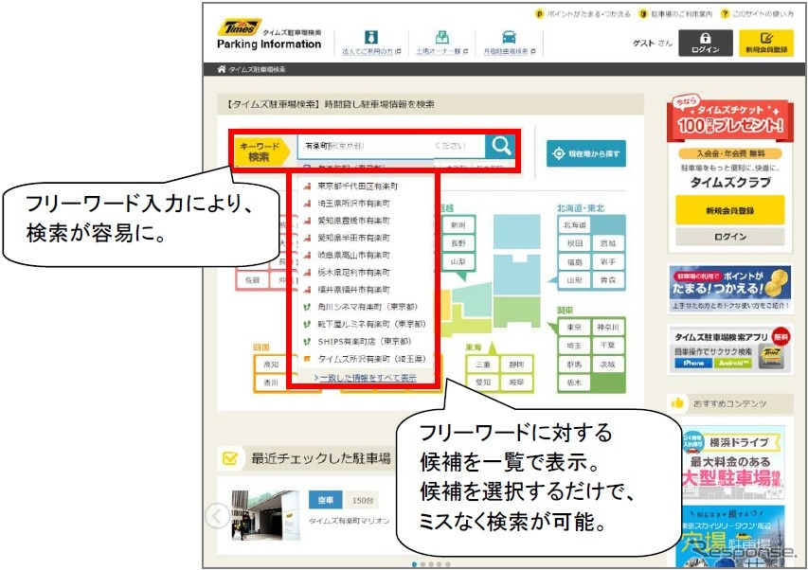The width and height of the screenshot is (808, 570).
Task: Open the 土地オーナー様 icon link
Action: tap(441, 43)
